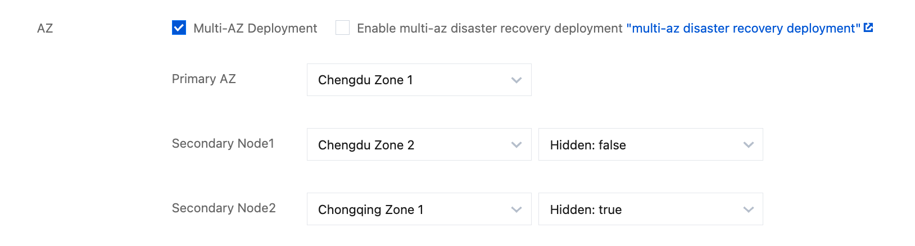
Task: Click the "Enable multi-az disaster recovery deployment" gray text
Action: pyautogui.click(x=490, y=28)
